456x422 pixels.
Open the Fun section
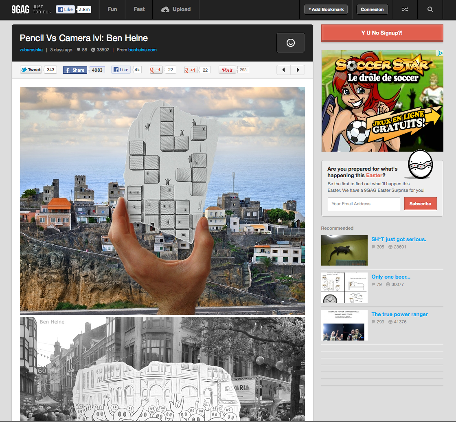[x=112, y=9]
